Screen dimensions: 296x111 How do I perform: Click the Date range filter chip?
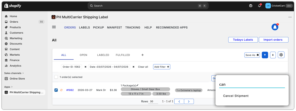point(109,67)
